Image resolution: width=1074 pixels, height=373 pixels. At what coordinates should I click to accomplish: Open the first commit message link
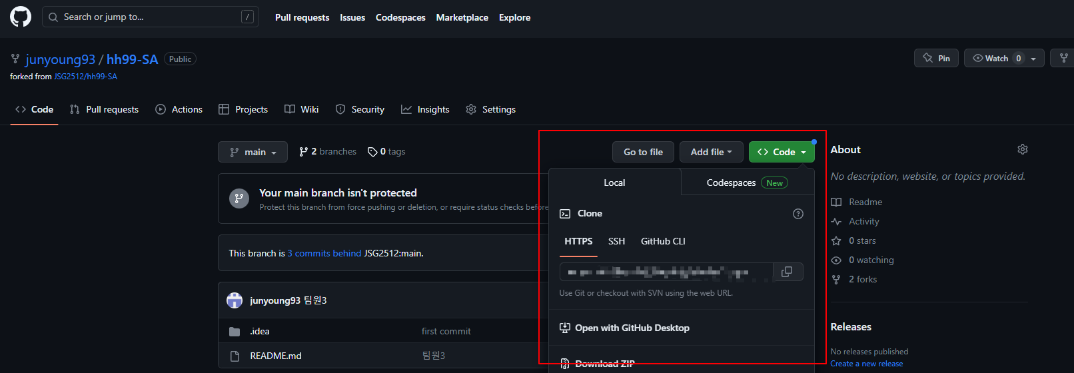[x=446, y=331]
